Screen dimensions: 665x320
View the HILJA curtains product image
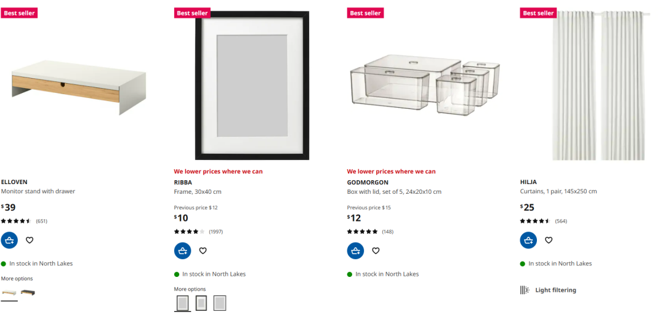[600, 86]
